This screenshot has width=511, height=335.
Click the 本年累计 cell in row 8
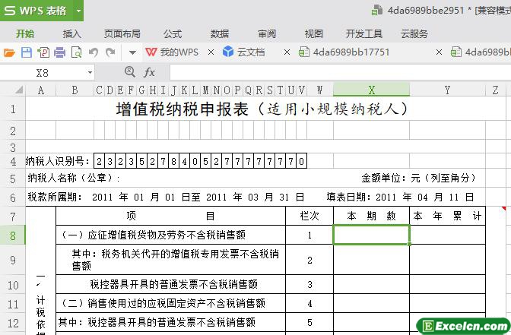point(447,235)
